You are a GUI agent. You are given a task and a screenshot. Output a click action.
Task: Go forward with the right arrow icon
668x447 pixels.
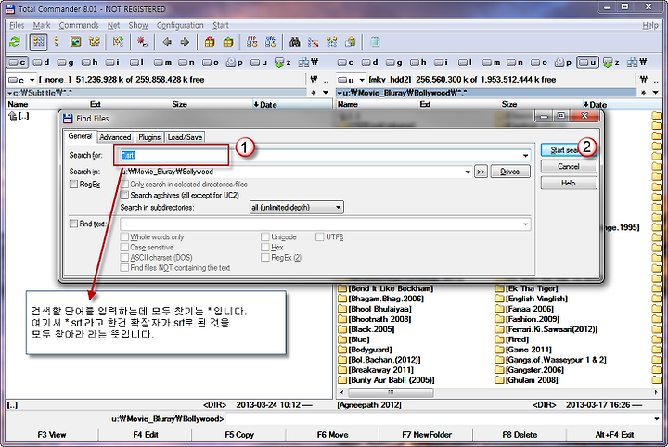click(x=185, y=42)
